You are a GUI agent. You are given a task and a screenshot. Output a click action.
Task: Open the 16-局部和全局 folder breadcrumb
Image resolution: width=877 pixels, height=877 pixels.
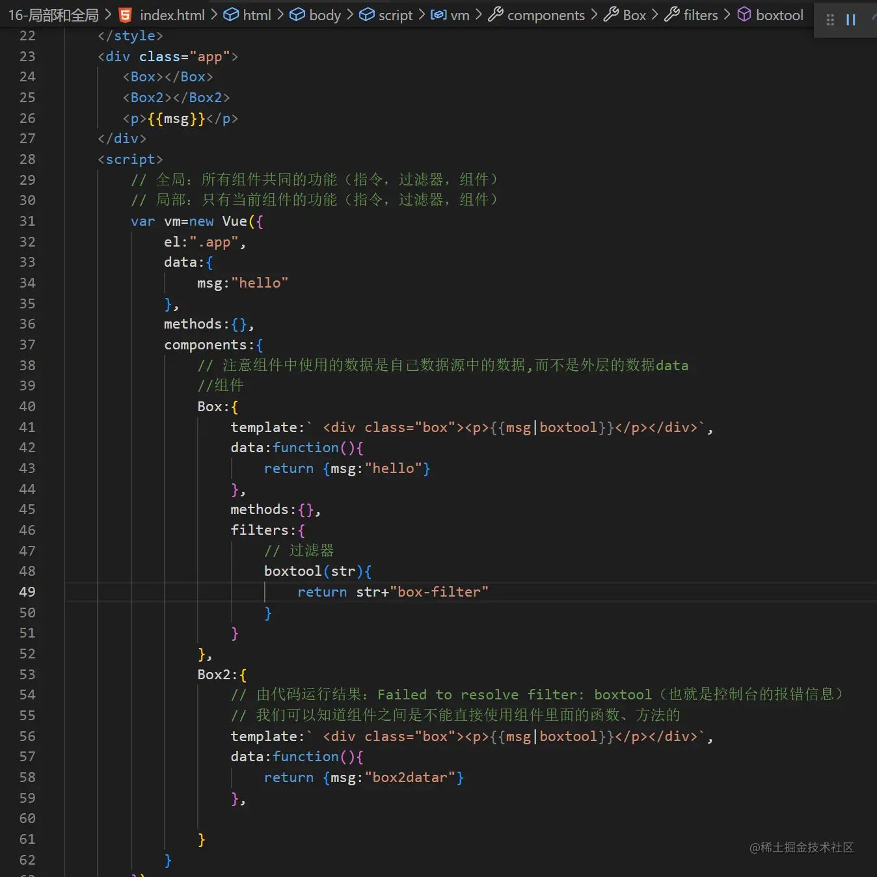[x=53, y=15]
